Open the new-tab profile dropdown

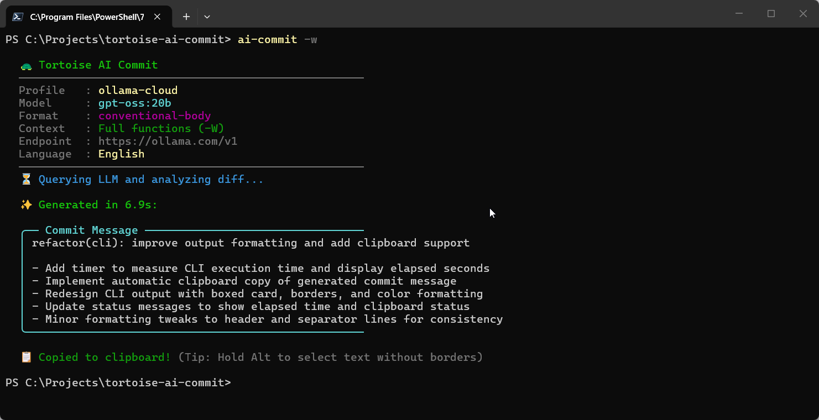(x=207, y=17)
